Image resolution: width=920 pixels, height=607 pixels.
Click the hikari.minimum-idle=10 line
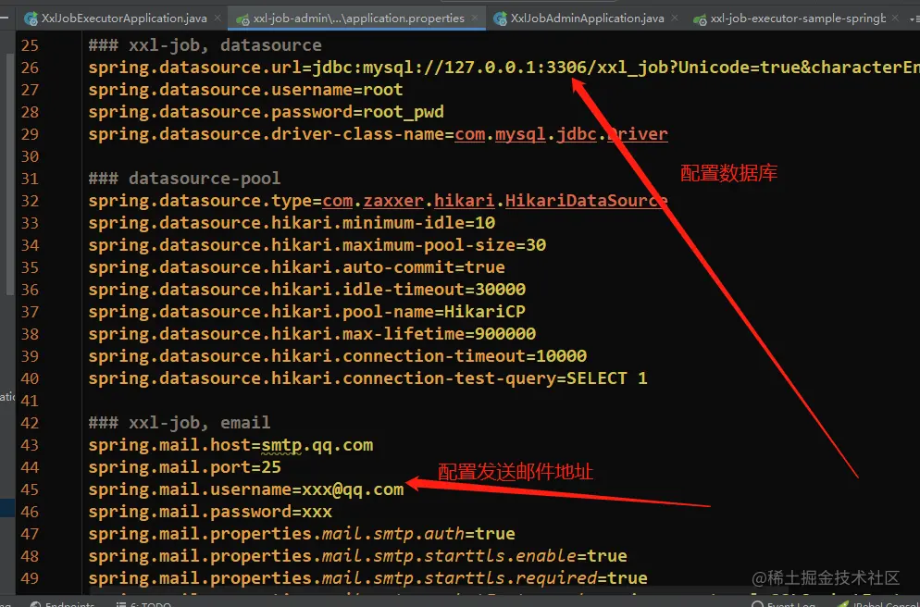click(x=292, y=223)
